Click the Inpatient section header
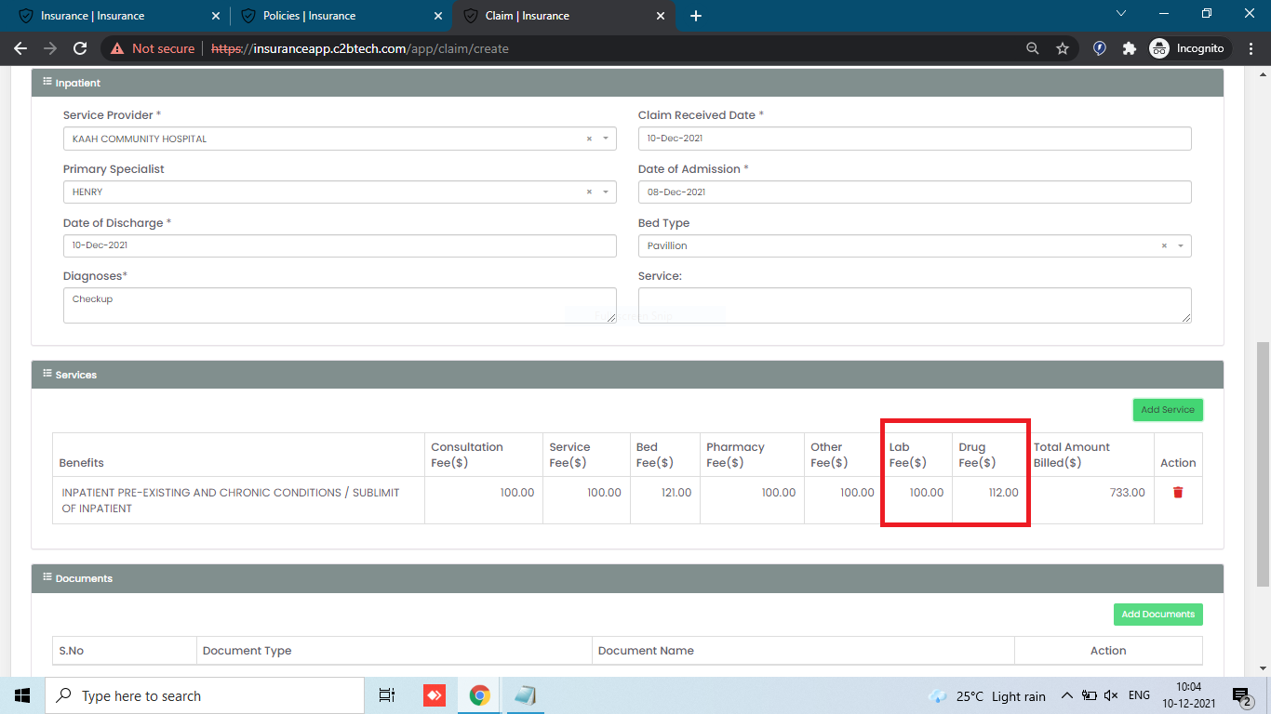 (x=628, y=83)
